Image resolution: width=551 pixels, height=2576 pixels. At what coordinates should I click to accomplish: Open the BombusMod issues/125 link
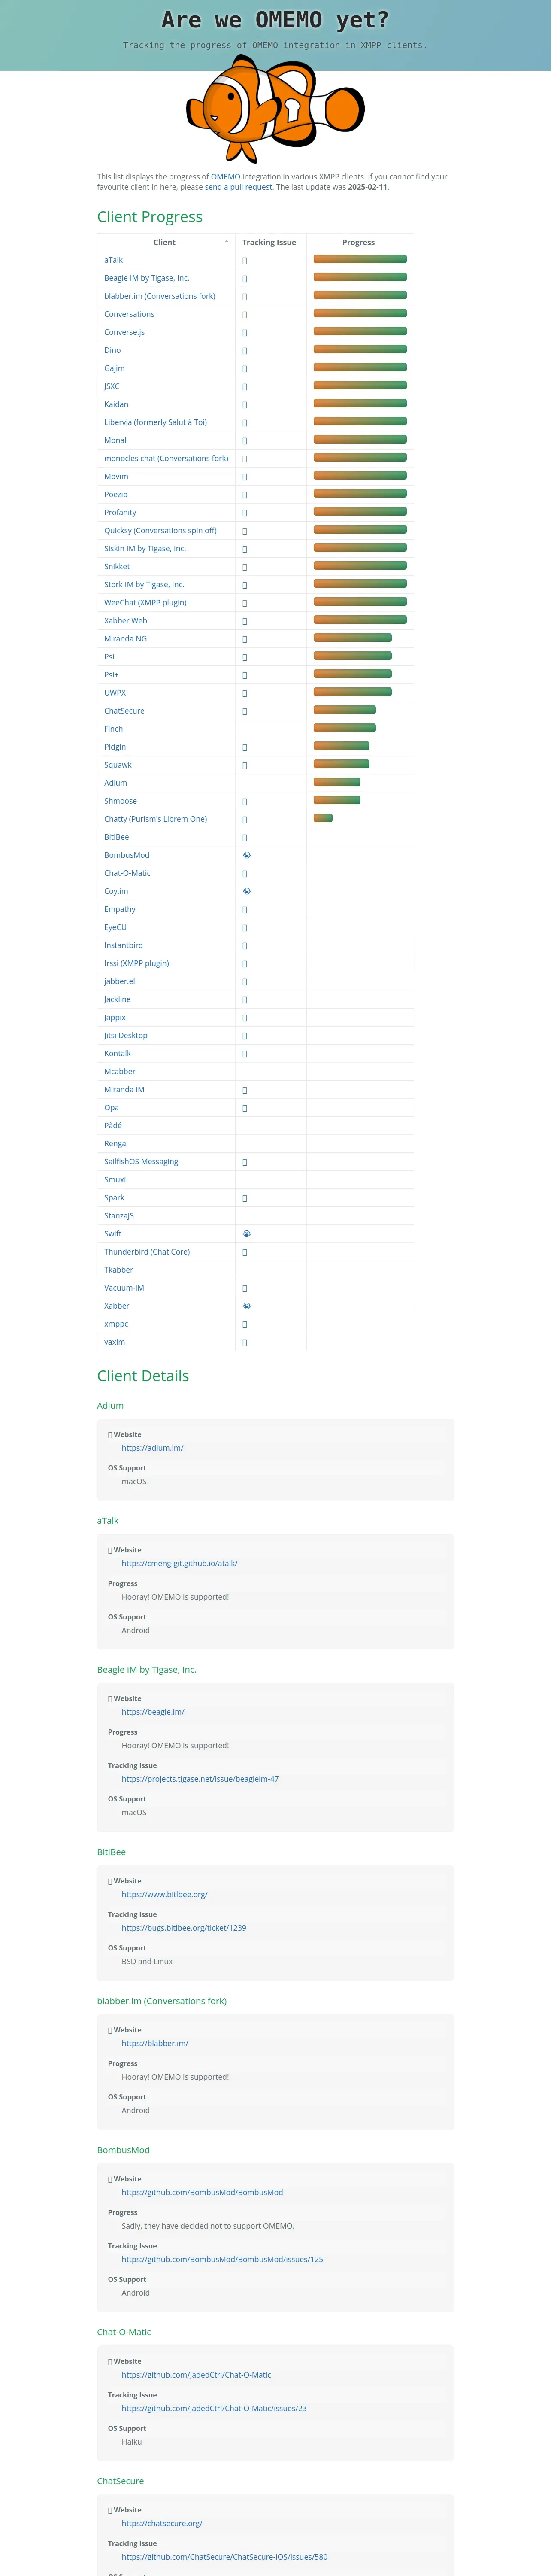222,2259
